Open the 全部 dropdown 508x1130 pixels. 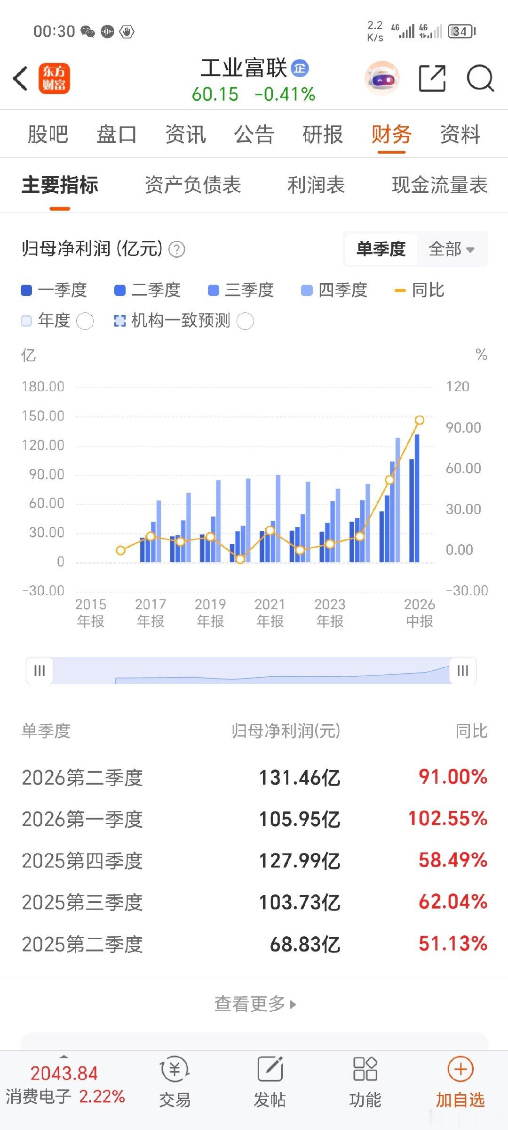pyautogui.click(x=452, y=249)
